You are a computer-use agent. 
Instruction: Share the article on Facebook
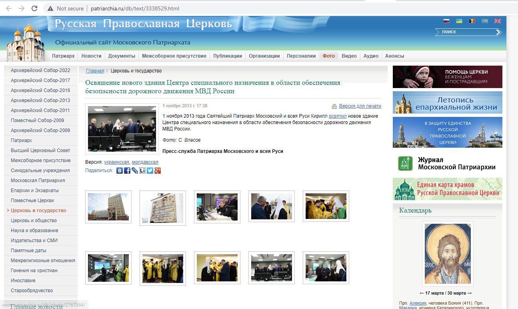[127, 171]
